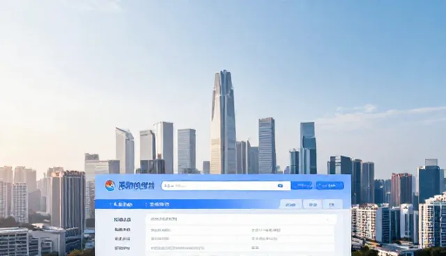Open the middle light tab on navigation bar

click(x=313, y=205)
